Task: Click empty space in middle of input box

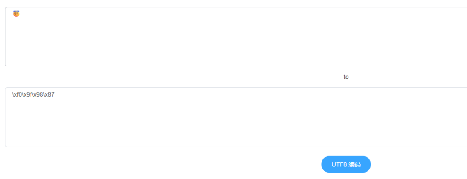Action: pyautogui.click(x=236, y=39)
